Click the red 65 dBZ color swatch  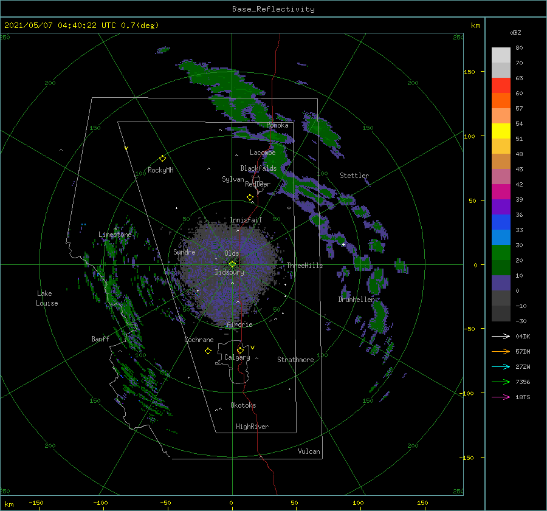(501, 86)
